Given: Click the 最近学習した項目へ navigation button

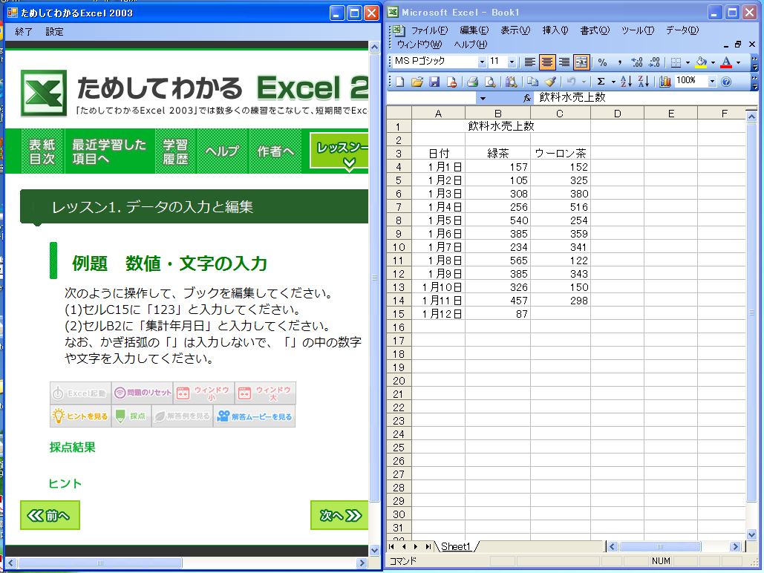Looking at the screenshot, I should [110, 151].
